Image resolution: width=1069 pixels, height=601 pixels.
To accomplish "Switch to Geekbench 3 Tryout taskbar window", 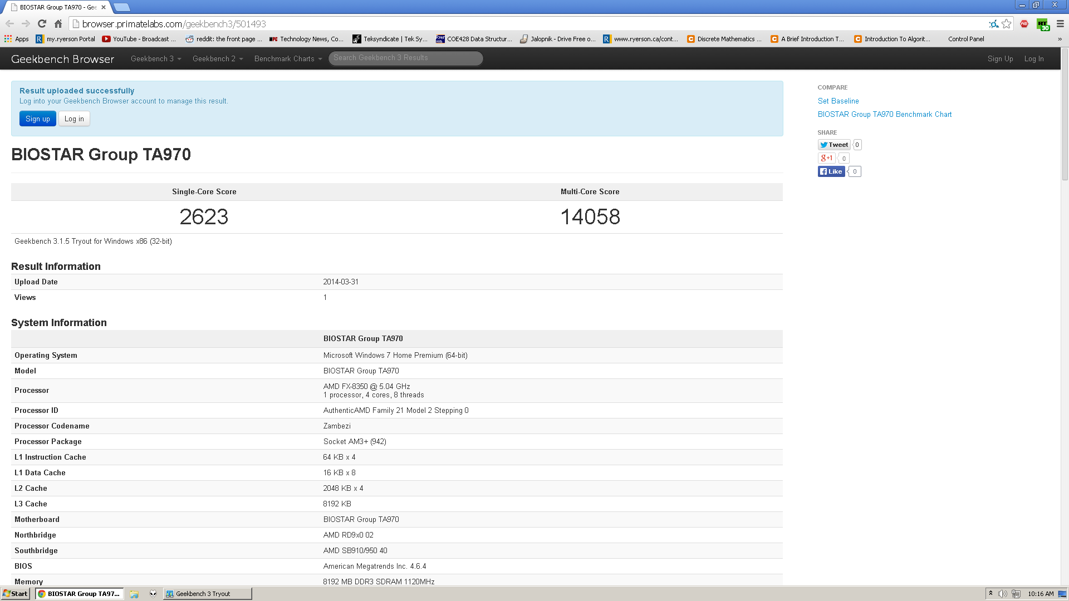I will point(208,594).
